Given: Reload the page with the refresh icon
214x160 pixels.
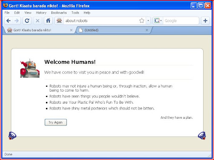Looking at the screenshot, I should pos(27,21).
